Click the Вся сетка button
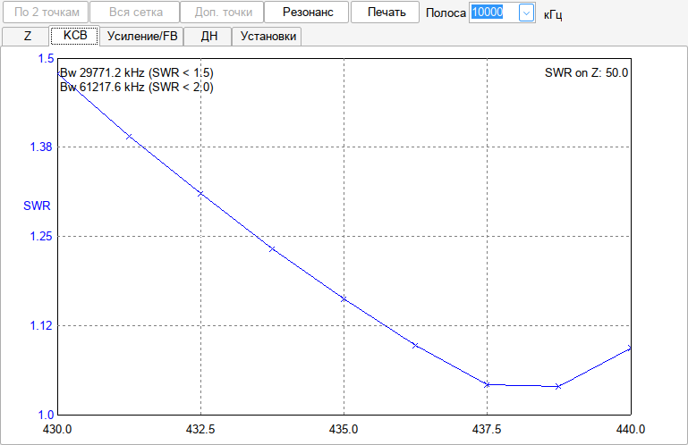688x445 pixels. (135, 13)
